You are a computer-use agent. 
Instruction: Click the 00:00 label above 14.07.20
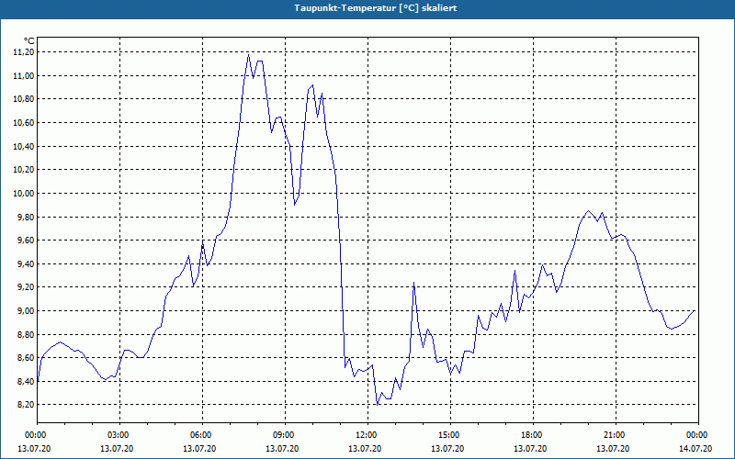(698, 434)
